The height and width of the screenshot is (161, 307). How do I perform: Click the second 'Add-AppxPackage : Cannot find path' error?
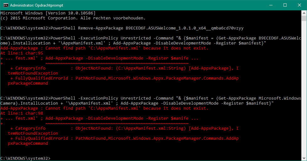(x=104, y=108)
